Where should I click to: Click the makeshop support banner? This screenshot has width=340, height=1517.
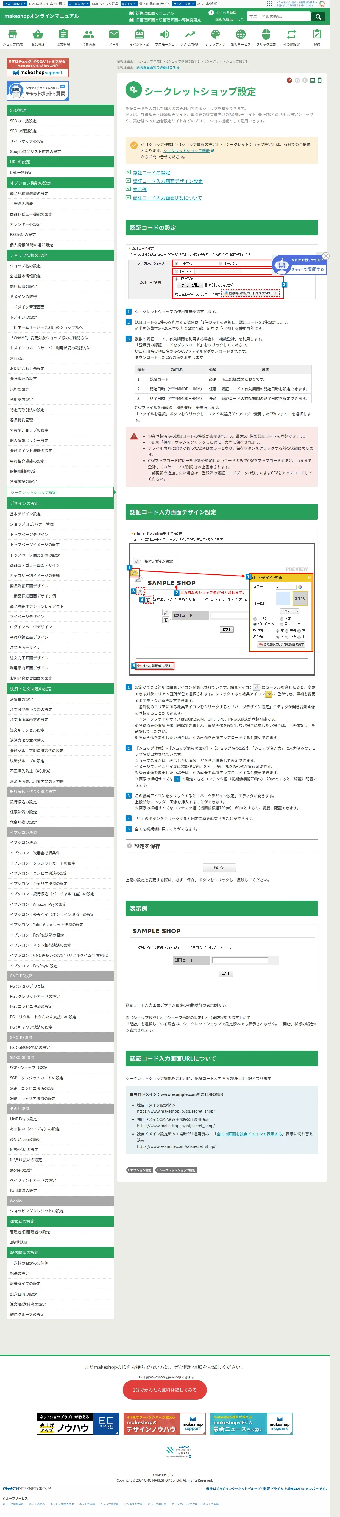point(38,68)
